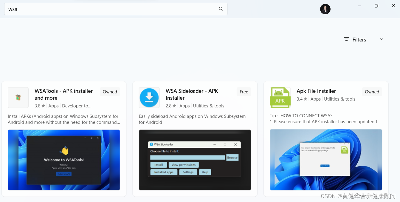Click the "Tip: HOW TO CONNECT WSA?" text
The image size is (400, 202).
(x=301, y=116)
